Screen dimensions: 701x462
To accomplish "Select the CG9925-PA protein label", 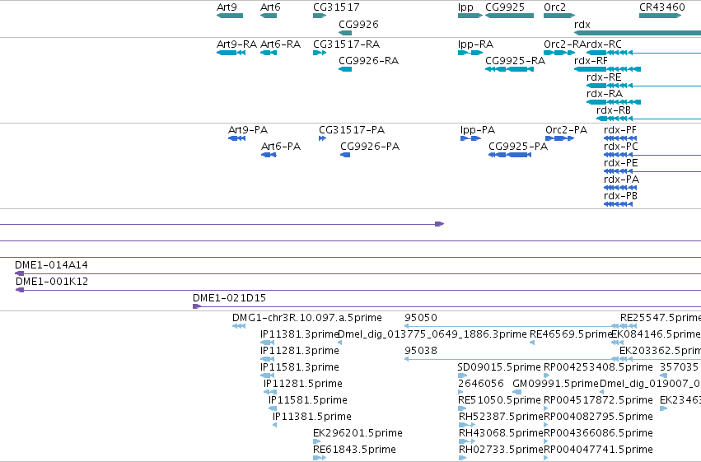I will pos(518,147).
